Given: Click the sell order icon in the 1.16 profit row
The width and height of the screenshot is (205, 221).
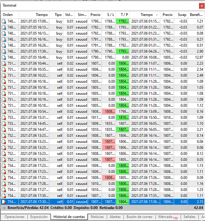Looking at the screenshot, I should pyautogui.click(x=4, y=184).
